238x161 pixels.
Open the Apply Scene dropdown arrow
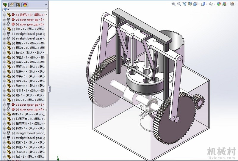point(228,4)
